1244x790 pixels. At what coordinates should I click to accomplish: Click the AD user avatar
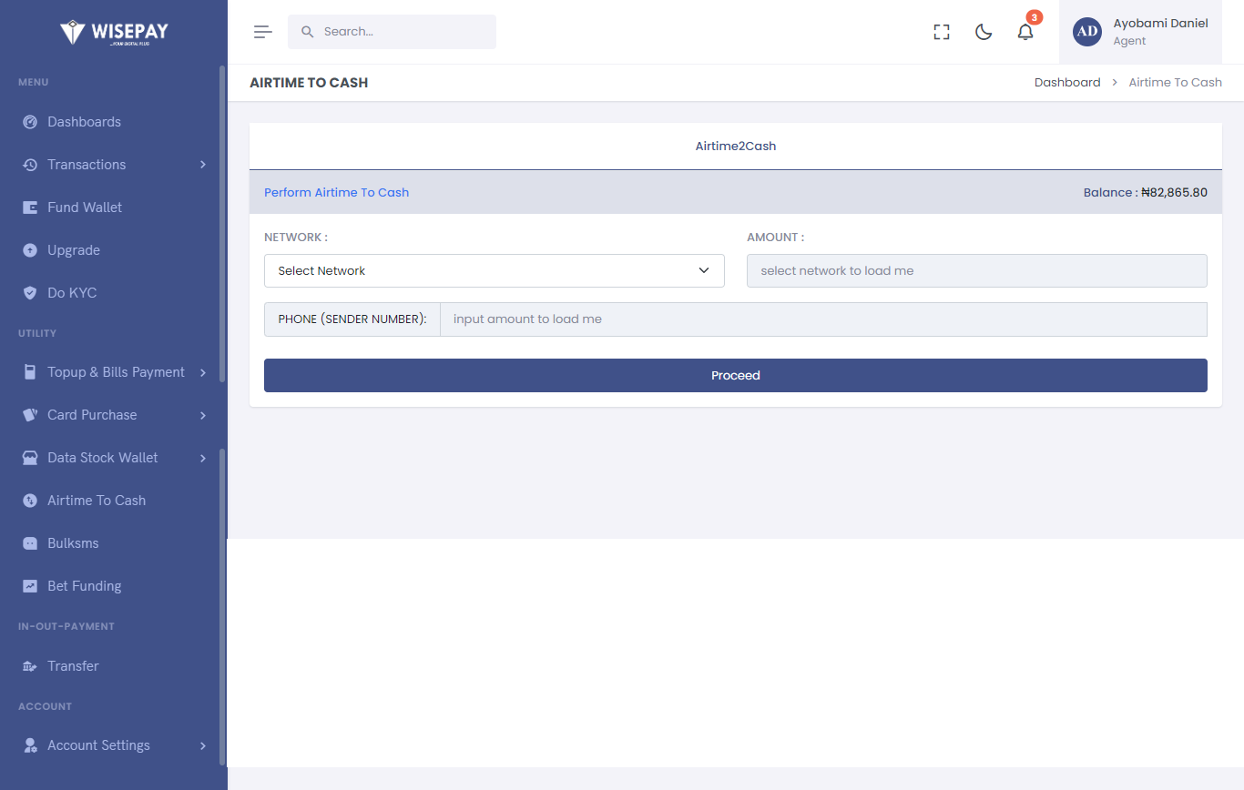click(1087, 32)
